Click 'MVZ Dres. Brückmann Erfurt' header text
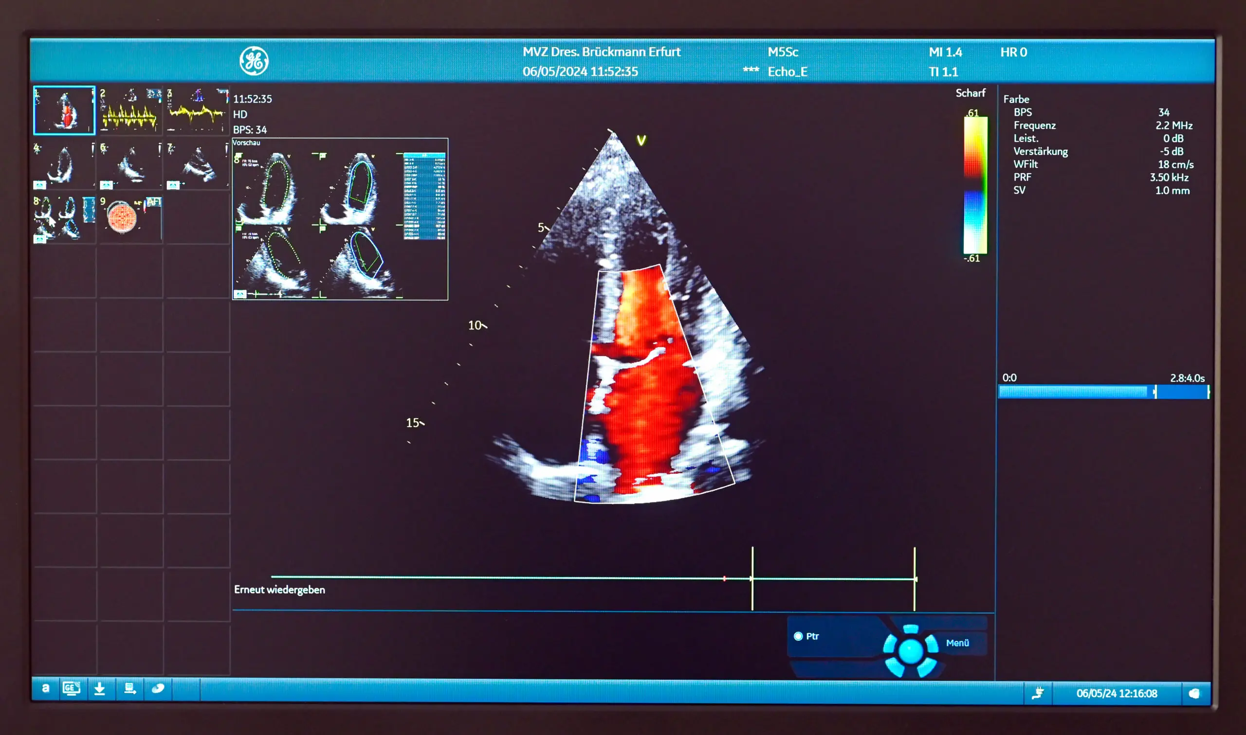 (602, 52)
